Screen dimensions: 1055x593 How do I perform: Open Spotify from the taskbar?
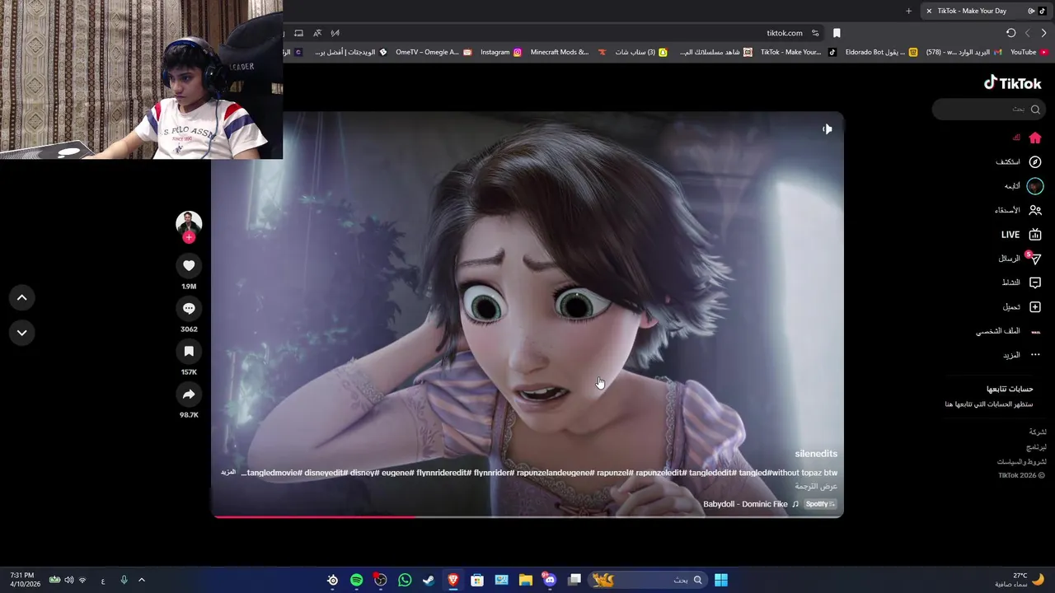point(356,580)
